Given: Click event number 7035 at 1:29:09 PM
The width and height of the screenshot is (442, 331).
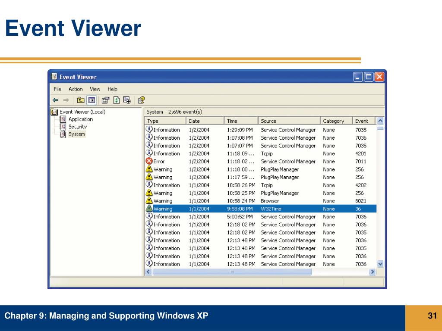Looking at the screenshot, I should point(361,130).
